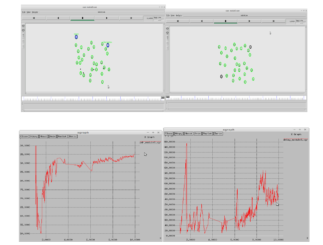The height and width of the screenshot is (245, 323).
Task: Select the blue source node in left simulation
Action: pyautogui.click(x=76, y=37)
